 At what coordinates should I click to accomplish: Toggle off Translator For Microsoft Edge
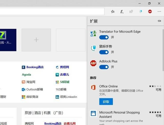click(104, 37)
